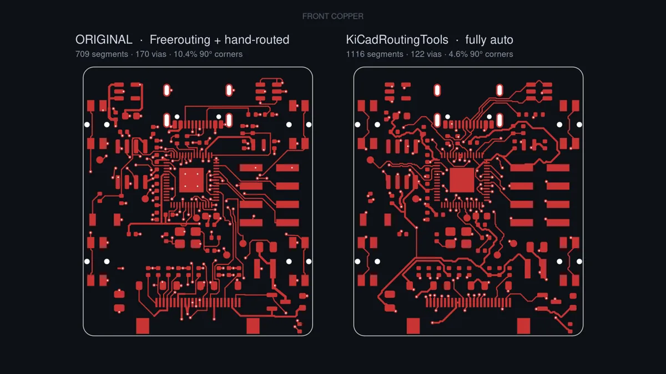This screenshot has height=374, width=666.
Task: Click the '170 vias' statistic
Action: pos(151,54)
